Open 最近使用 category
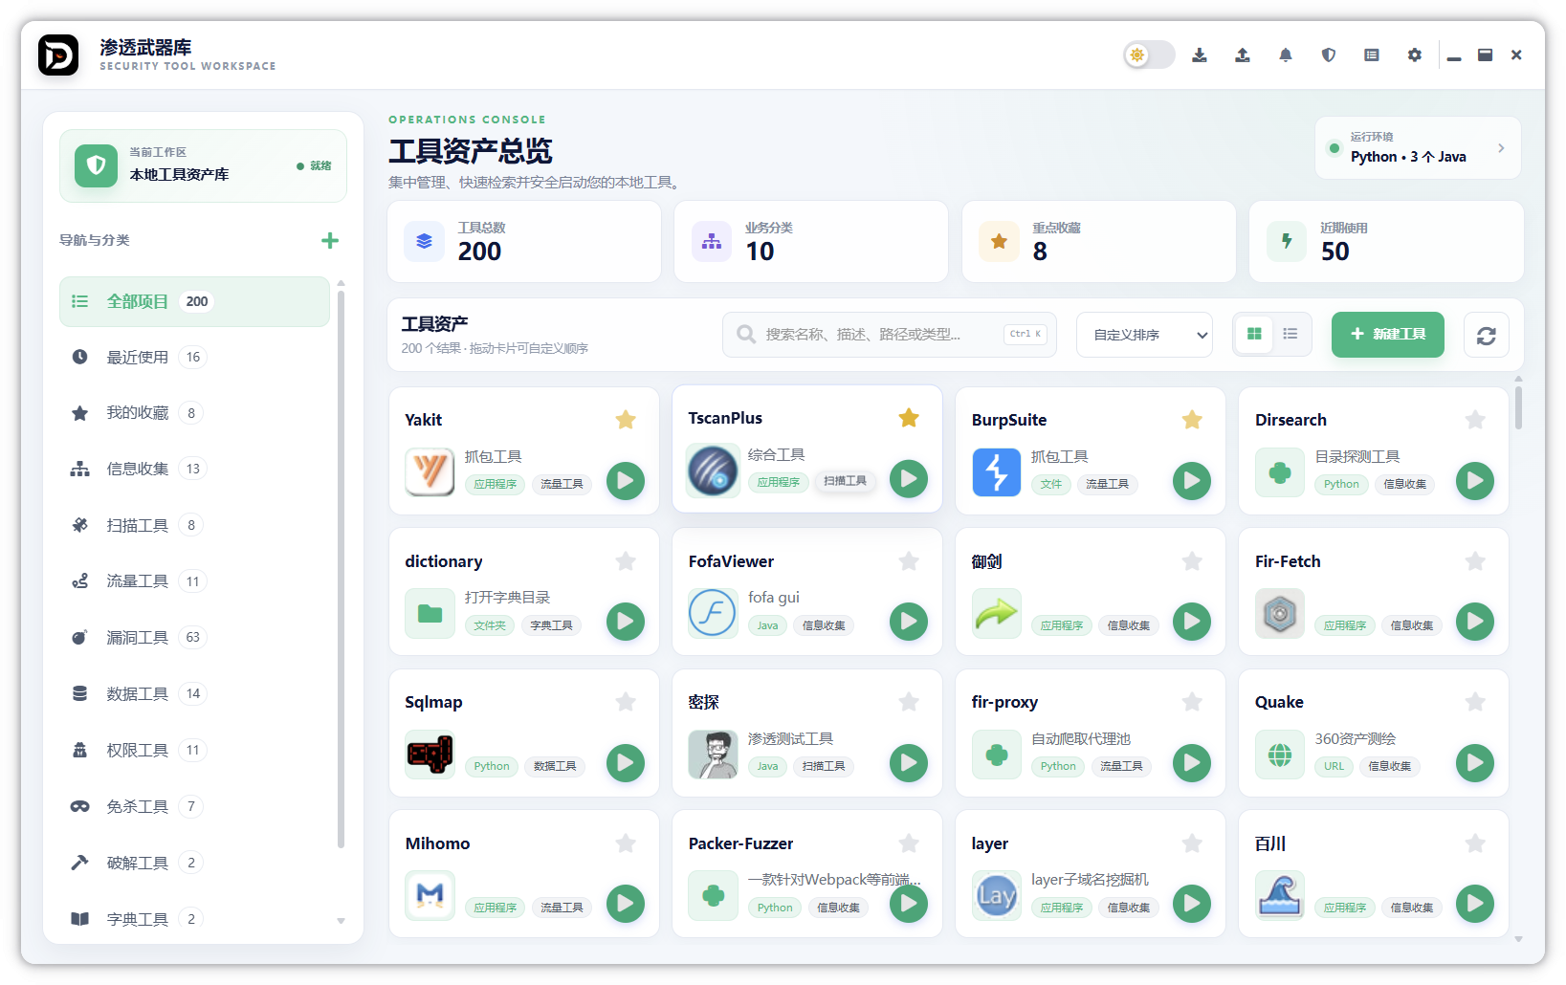Image resolution: width=1566 pixels, height=985 pixels. tap(194, 357)
